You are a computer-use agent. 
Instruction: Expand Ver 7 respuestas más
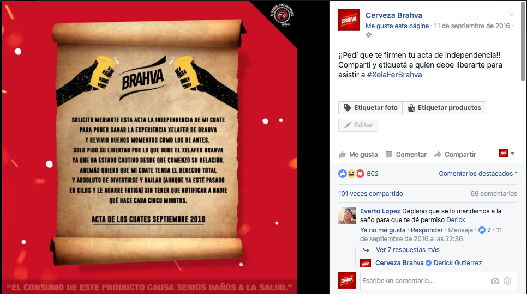(x=408, y=250)
